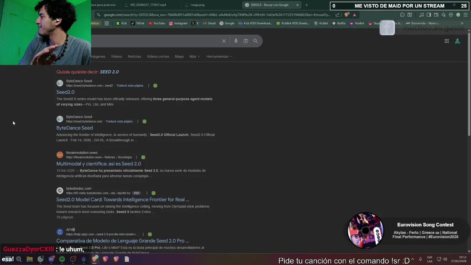Switch to the Maps search tab
Screen dimensions: 471x265
[179, 56]
